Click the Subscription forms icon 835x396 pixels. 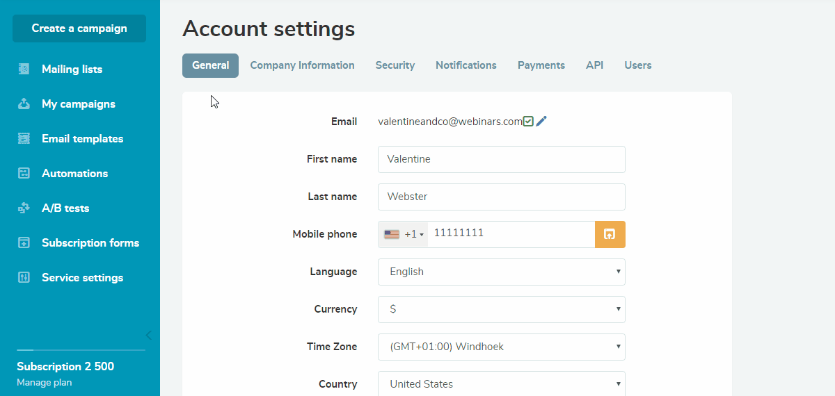[x=24, y=243]
